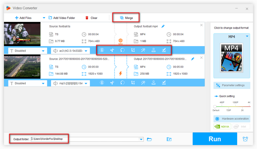Open mp3 audio track dropdown
The width and height of the screenshot is (257, 149).
(70, 83)
